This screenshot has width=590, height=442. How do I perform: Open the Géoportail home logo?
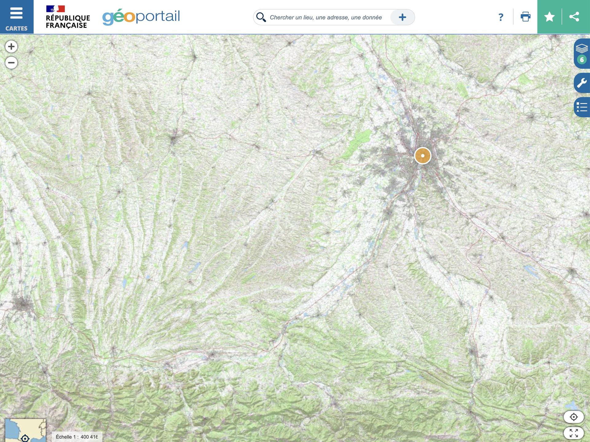pyautogui.click(x=141, y=17)
